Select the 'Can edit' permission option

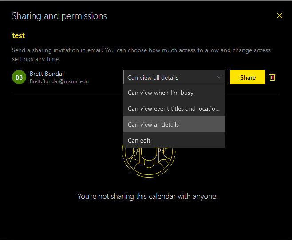click(x=174, y=140)
